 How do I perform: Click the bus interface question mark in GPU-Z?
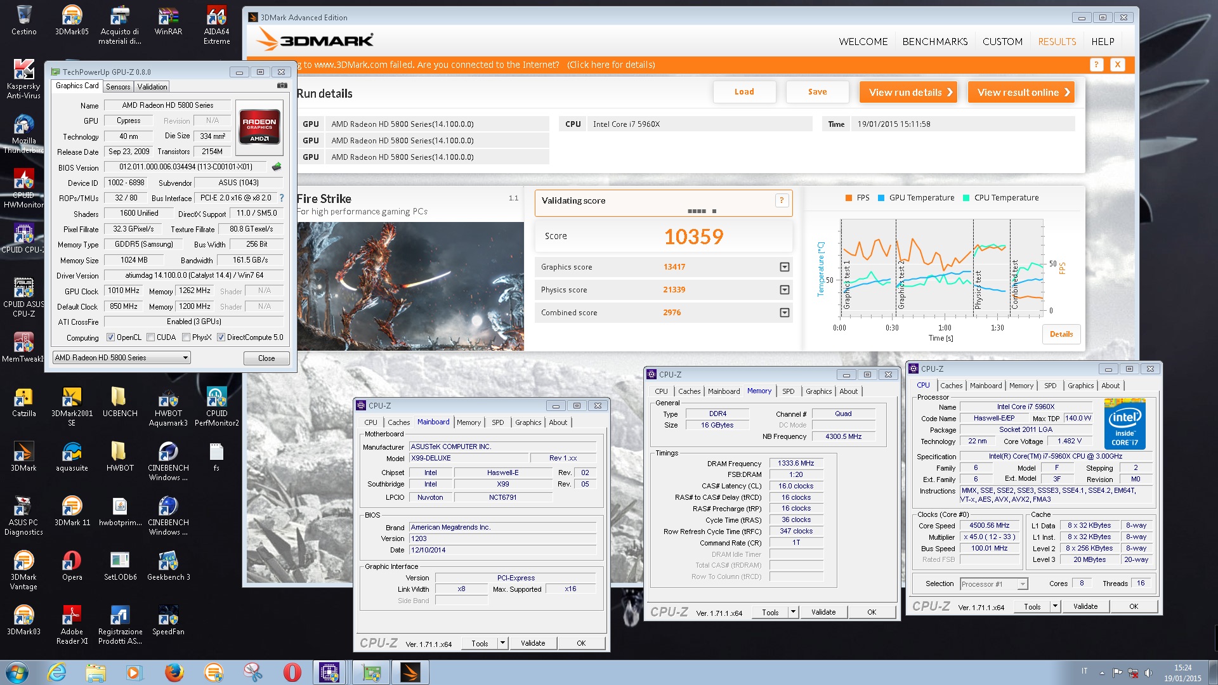(x=282, y=198)
